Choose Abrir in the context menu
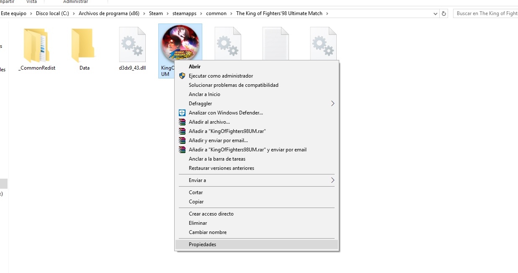The image size is (518, 273). (x=257, y=67)
